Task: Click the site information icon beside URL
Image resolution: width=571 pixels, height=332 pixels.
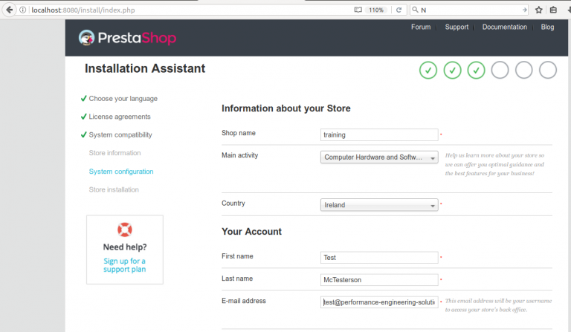Action: point(22,10)
